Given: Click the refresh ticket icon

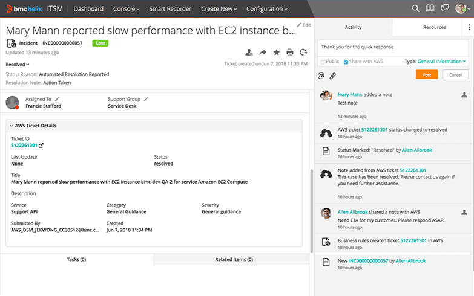Looking at the screenshot, I should (x=303, y=53).
